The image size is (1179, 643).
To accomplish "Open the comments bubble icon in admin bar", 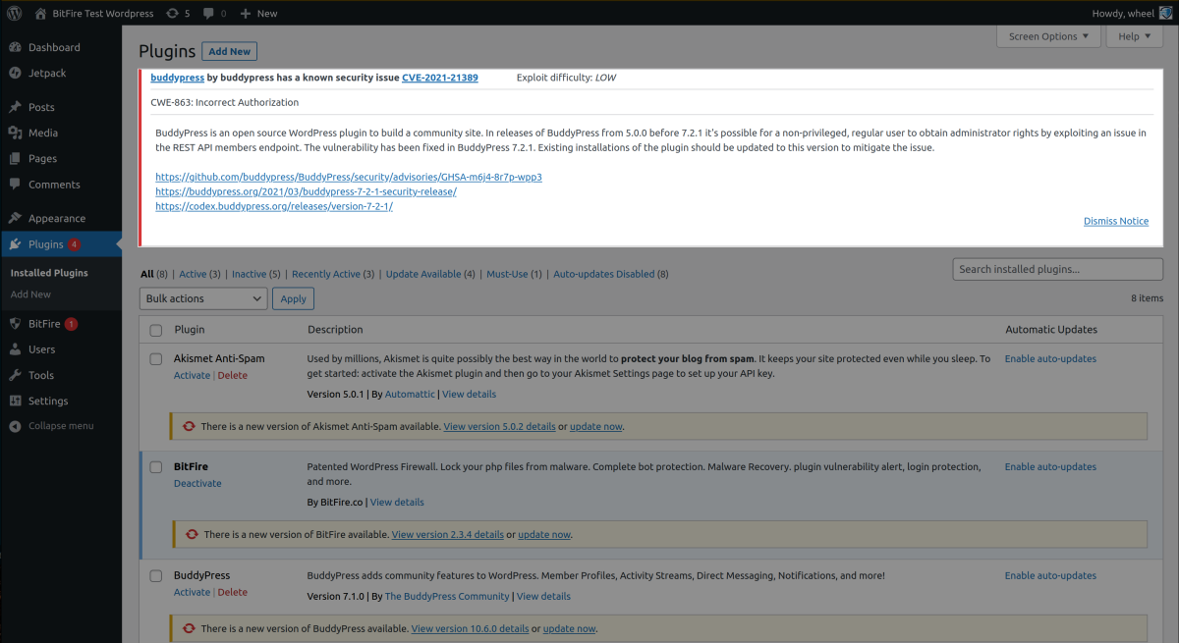I will 208,14.
